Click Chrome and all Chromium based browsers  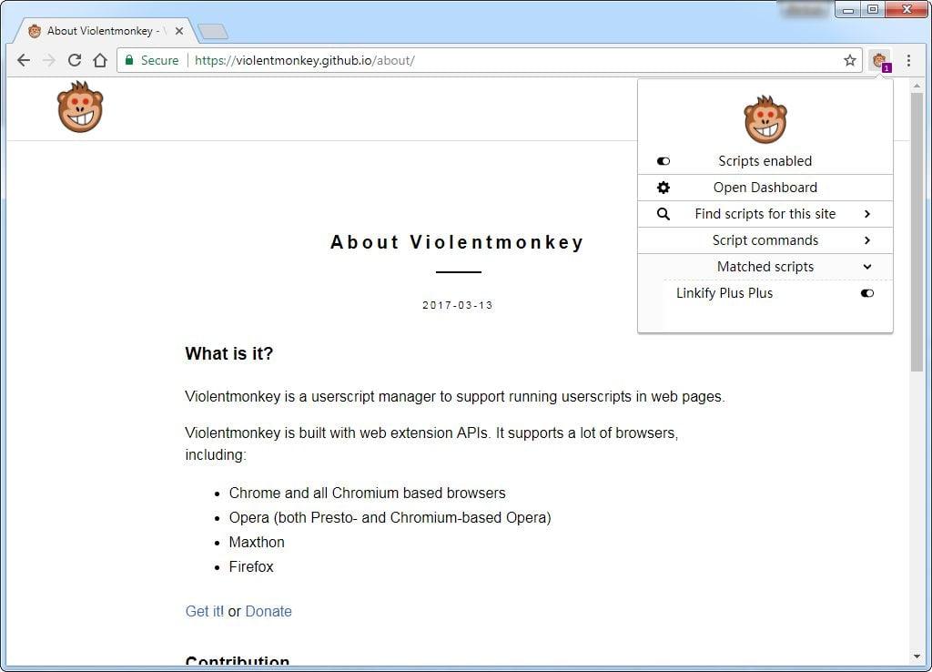pos(368,493)
